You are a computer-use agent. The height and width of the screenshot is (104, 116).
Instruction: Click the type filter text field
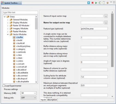coord(20,13)
